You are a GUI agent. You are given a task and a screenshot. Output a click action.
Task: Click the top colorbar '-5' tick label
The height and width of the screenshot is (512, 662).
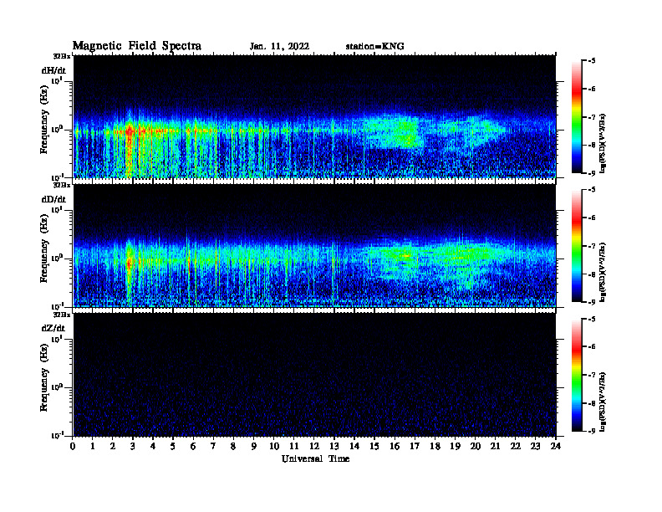(592, 61)
